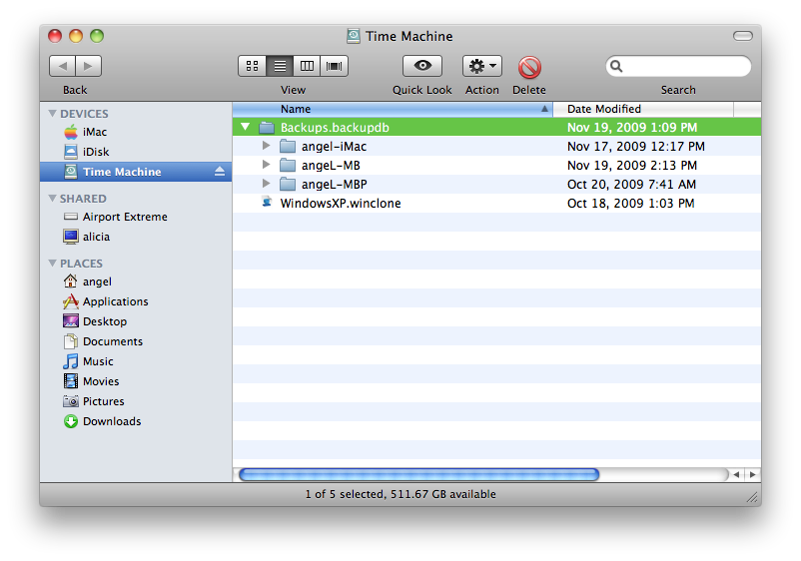Image resolution: width=801 pixels, height=561 pixels.
Task: Open Quick Look with the eye icon
Action: click(421, 66)
